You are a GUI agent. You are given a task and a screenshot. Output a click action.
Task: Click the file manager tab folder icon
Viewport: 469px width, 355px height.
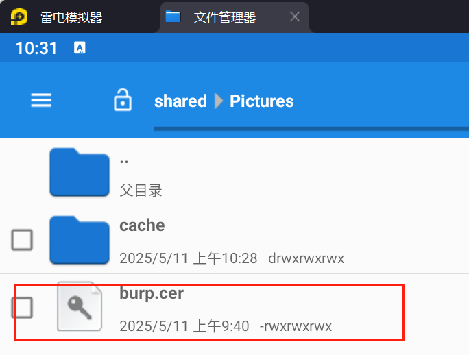(x=173, y=16)
